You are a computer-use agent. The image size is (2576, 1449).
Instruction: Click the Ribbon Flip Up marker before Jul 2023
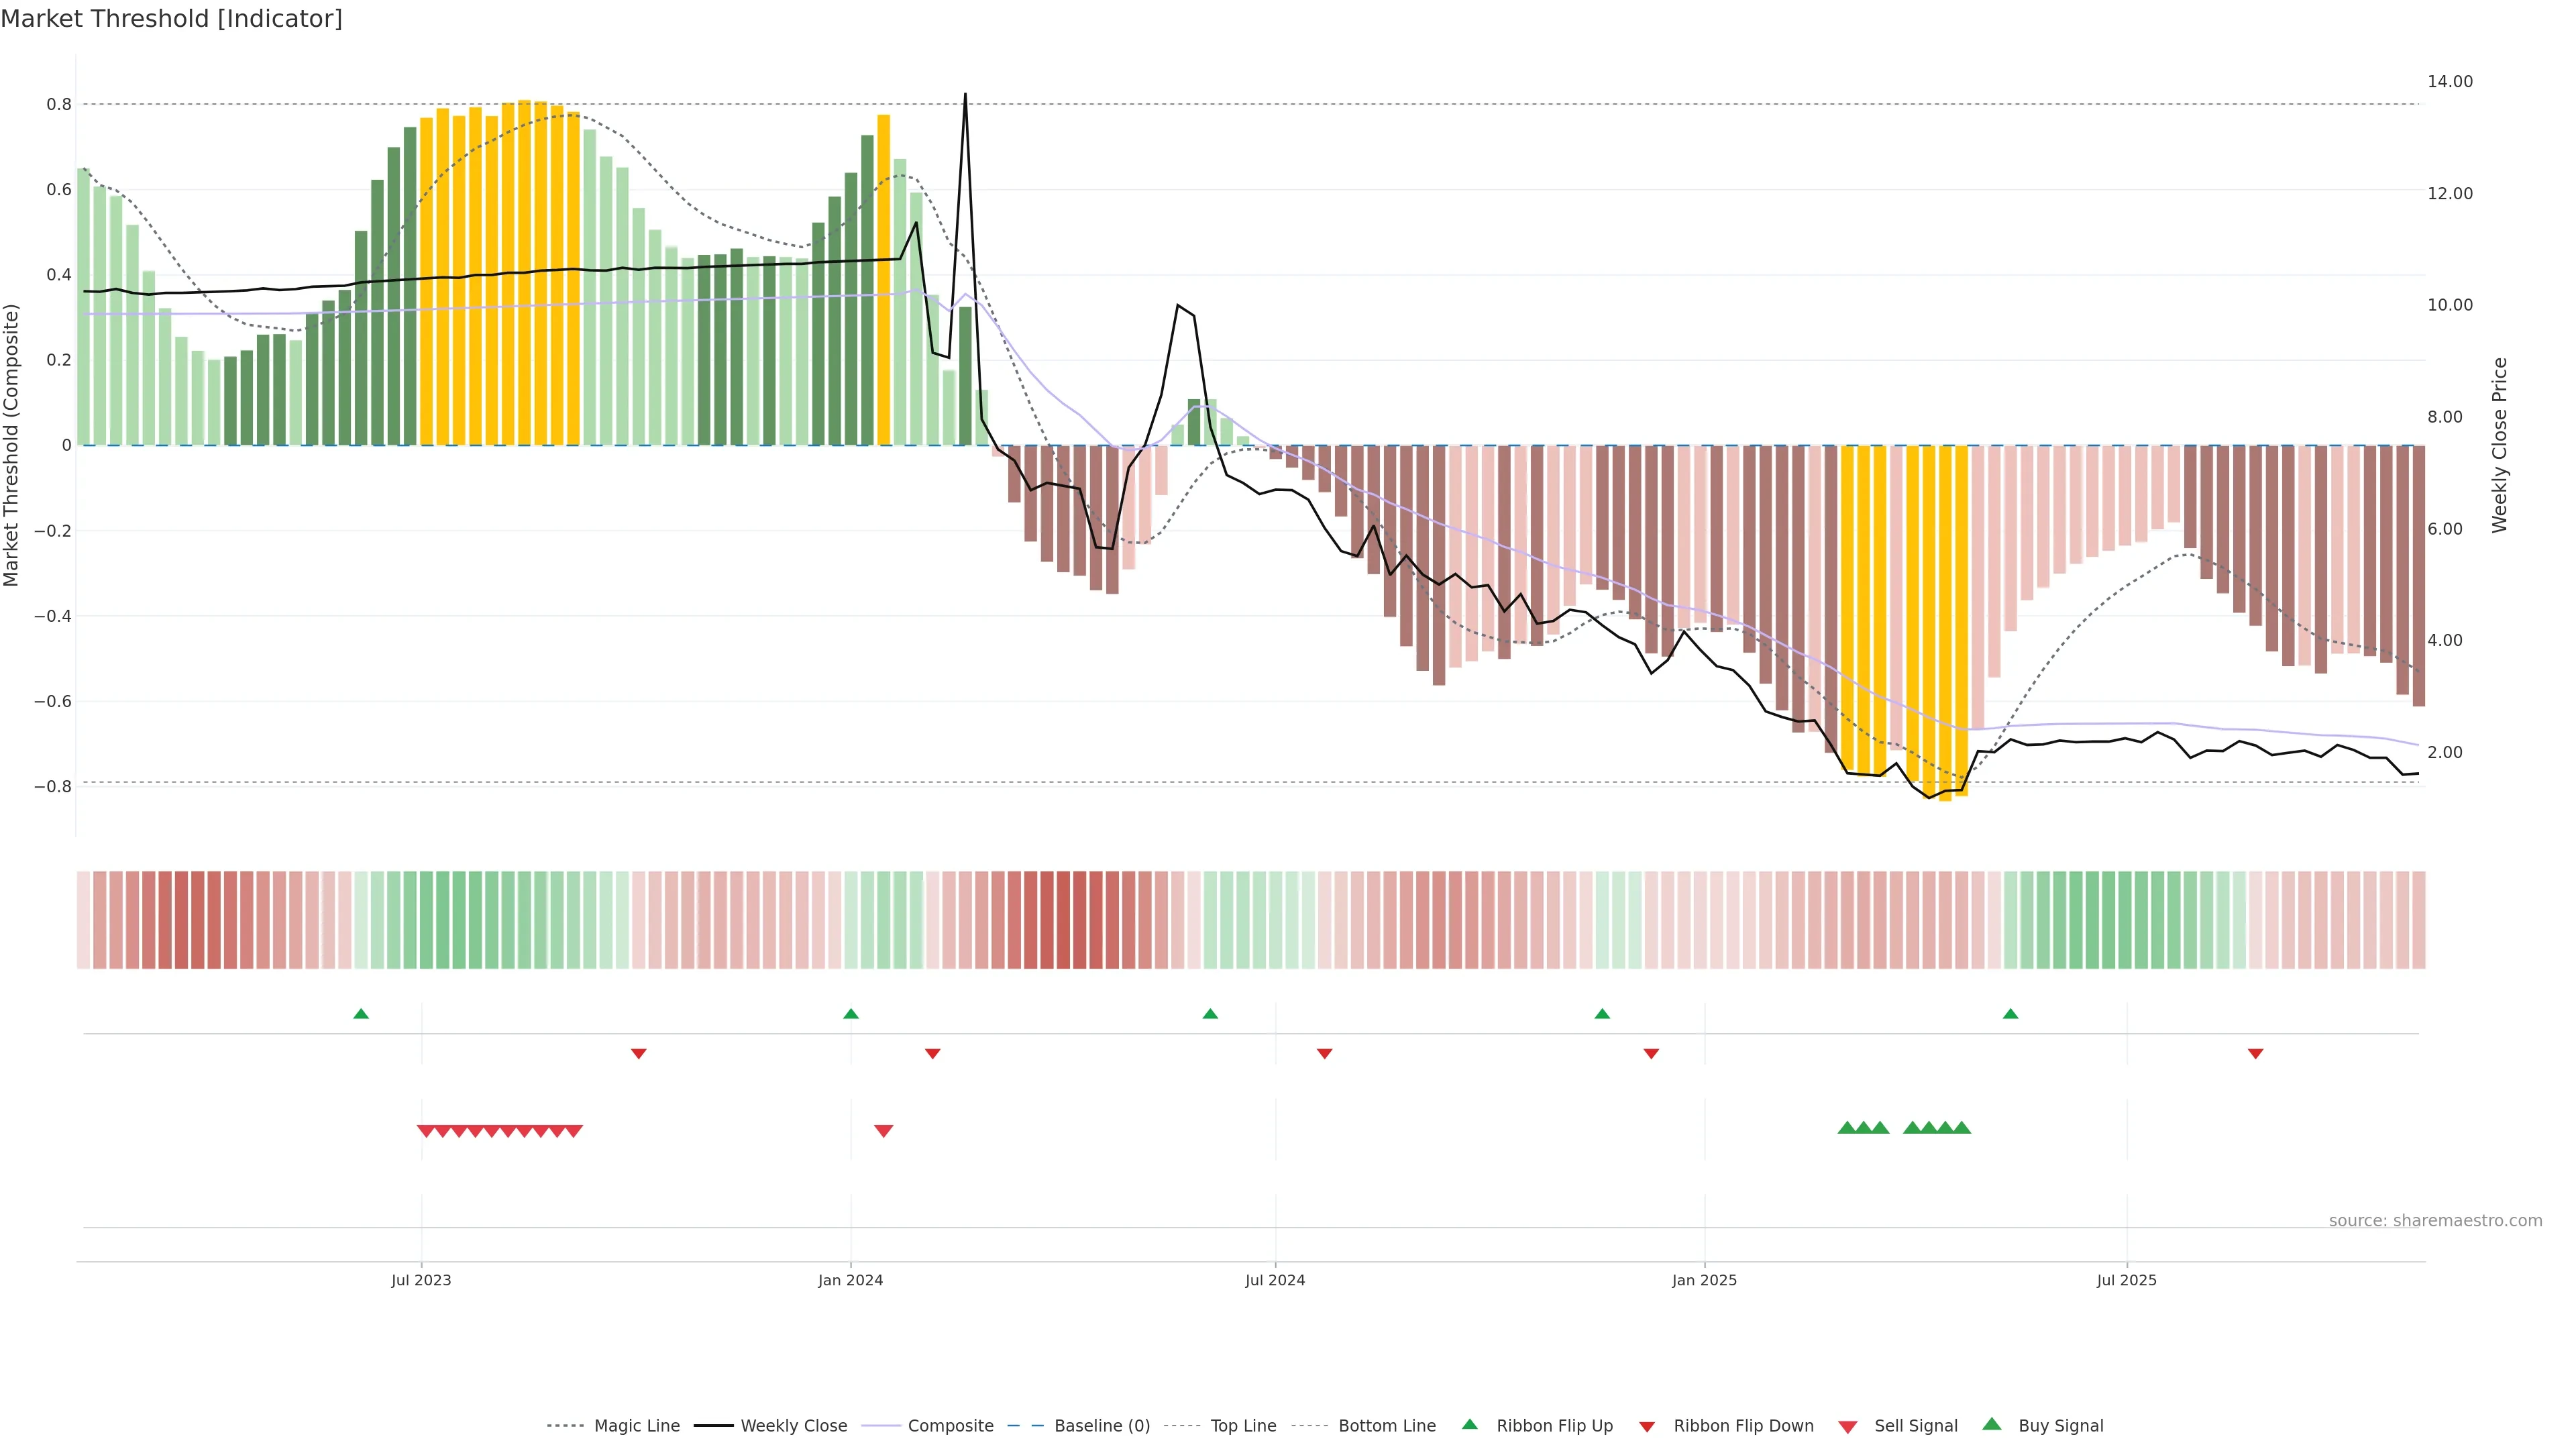point(361,1014)
